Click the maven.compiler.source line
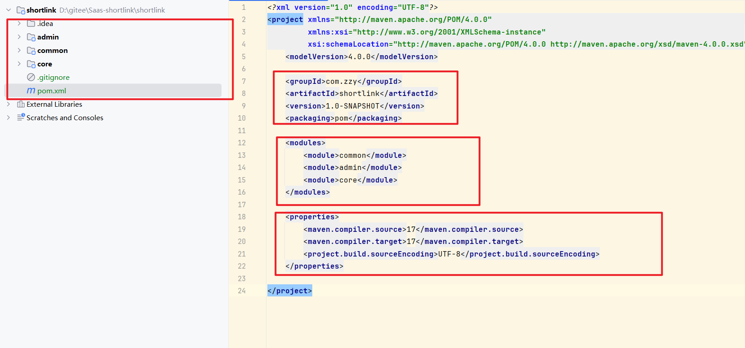 coord(413,229)
